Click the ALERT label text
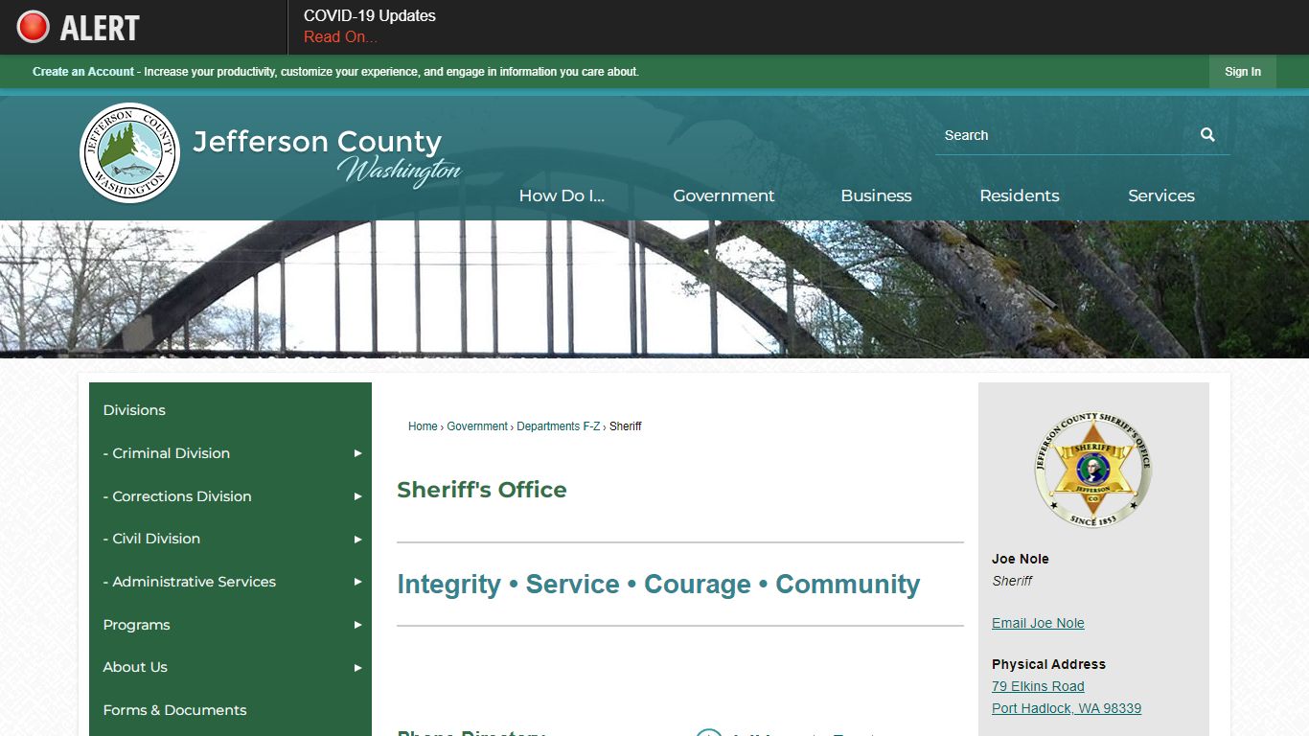This screenshot has height=736, width=1309. tap(100, 28)
